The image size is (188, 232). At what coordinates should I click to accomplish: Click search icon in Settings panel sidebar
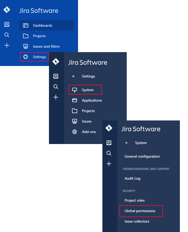pyautogui.click(x=56, y=87)
